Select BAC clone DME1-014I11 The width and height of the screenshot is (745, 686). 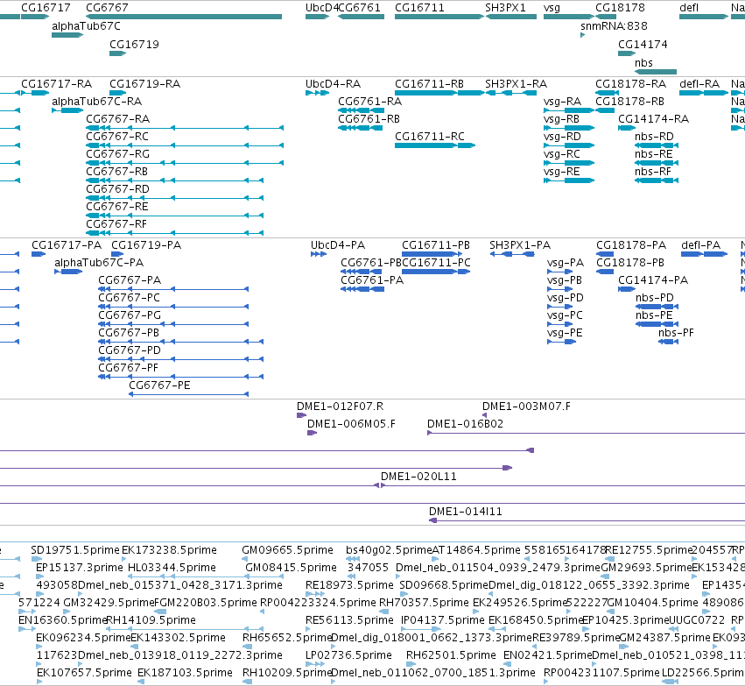465,512
